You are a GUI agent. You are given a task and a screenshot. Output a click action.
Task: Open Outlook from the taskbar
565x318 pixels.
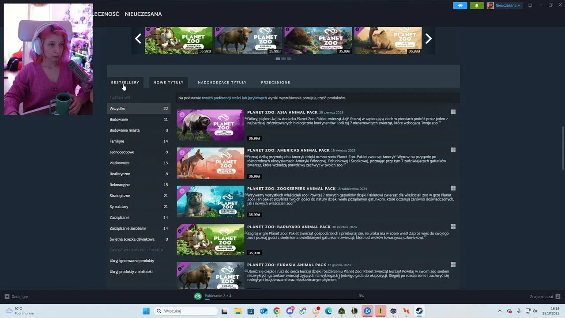coord(264,311)
